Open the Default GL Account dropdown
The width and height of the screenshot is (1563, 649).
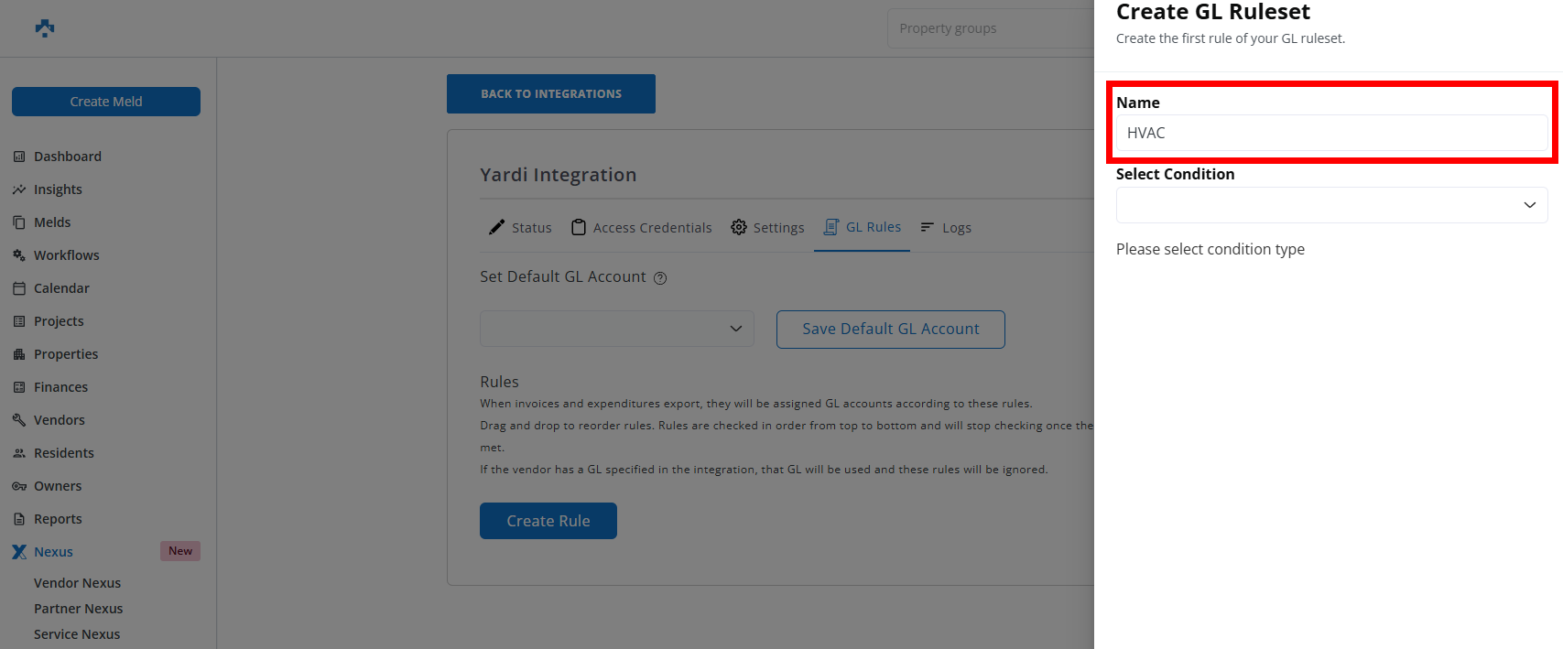pos(616,329)
